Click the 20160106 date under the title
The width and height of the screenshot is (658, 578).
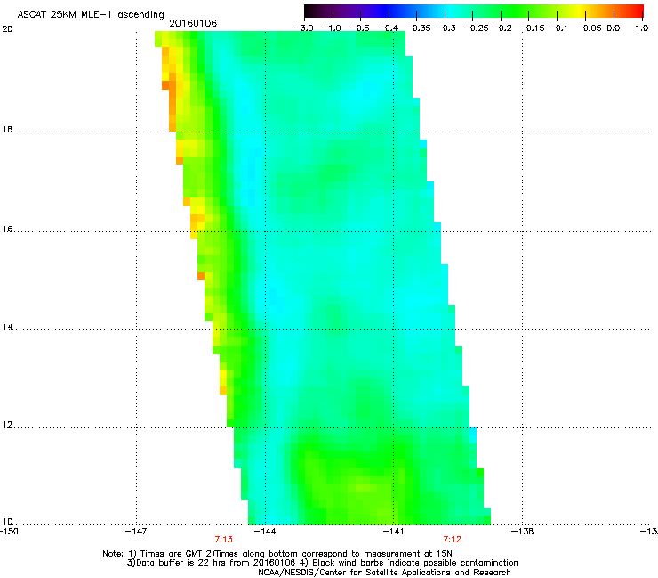193,23
